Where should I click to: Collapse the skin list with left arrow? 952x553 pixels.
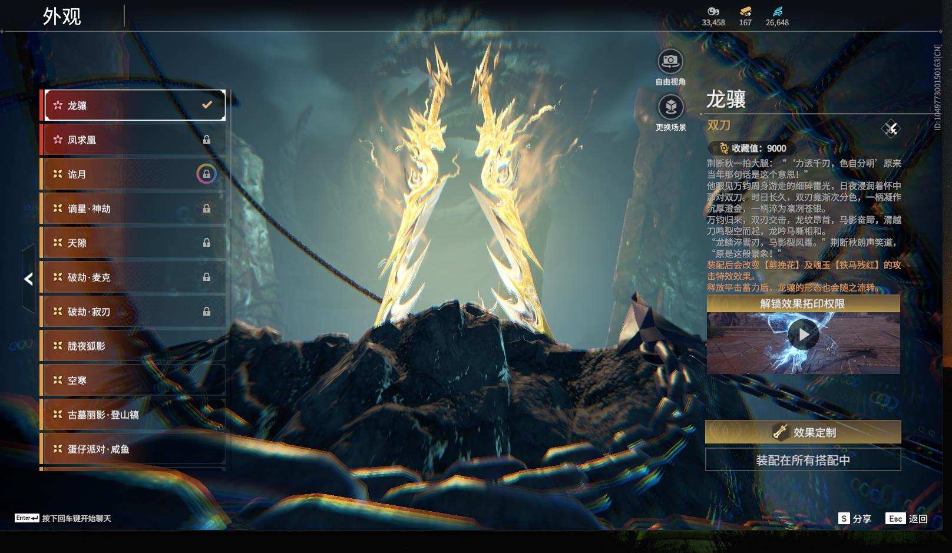tap(28, 279)
